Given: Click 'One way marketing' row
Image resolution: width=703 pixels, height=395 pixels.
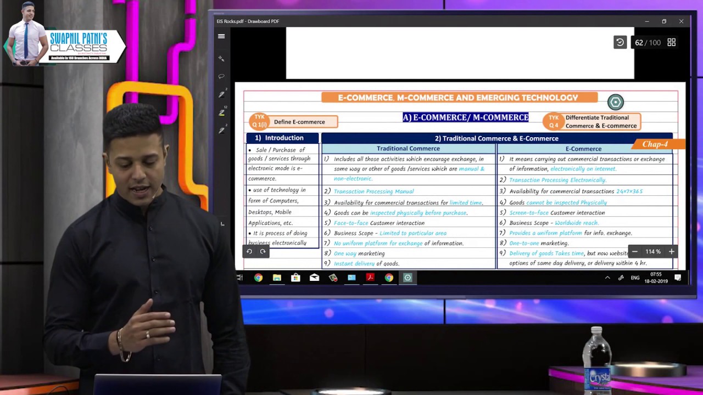Looking at the screenshot, I should (x=359, y=253).
